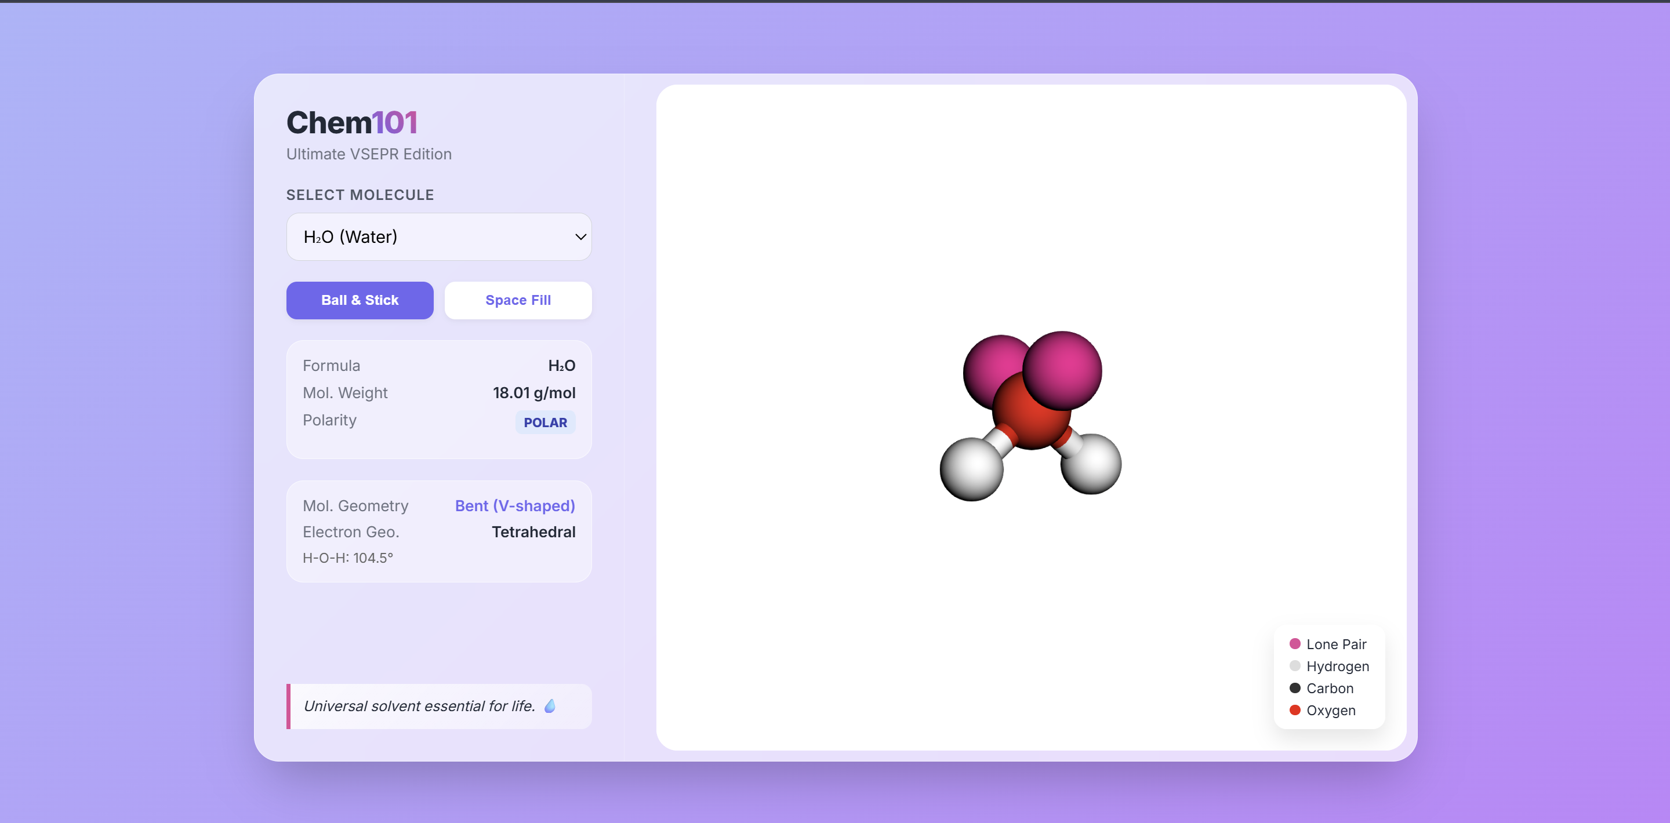
Task: Click the dropdown chevron arrow in molecule selector
Action: (x=580, y=237)
